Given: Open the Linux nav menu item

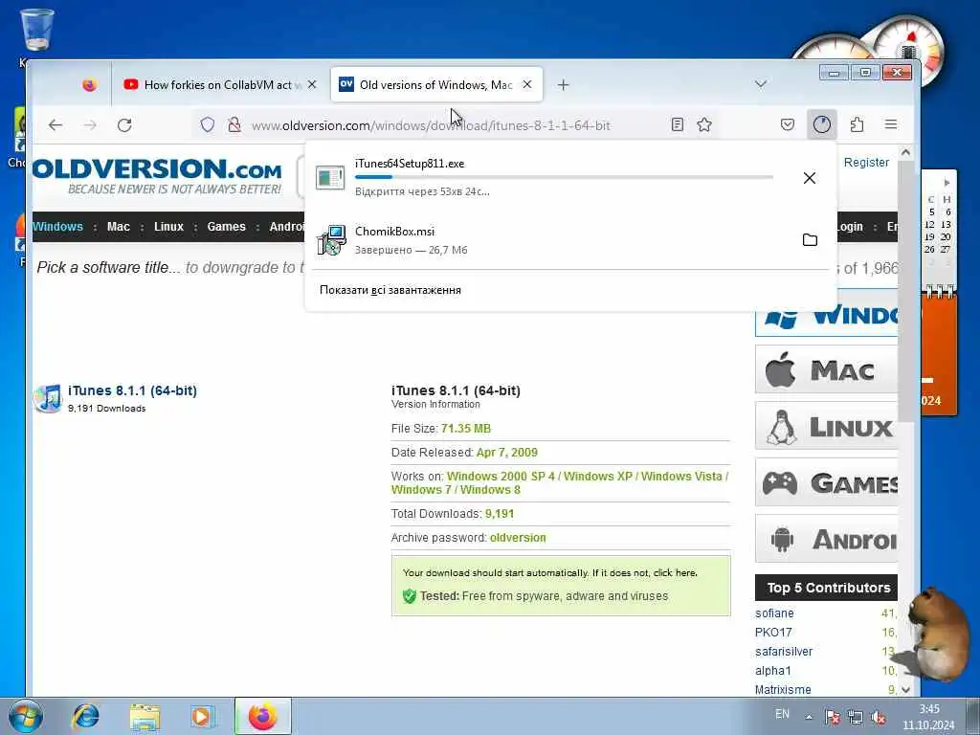Looking at the screenshot, I should click(x=168, y=226).
